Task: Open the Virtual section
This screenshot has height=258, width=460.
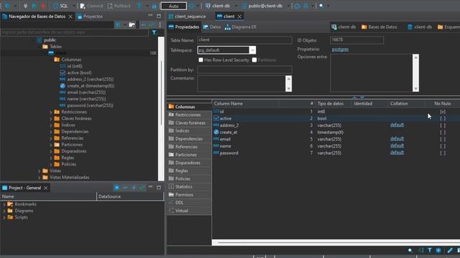Action: [x=189, y=211]
